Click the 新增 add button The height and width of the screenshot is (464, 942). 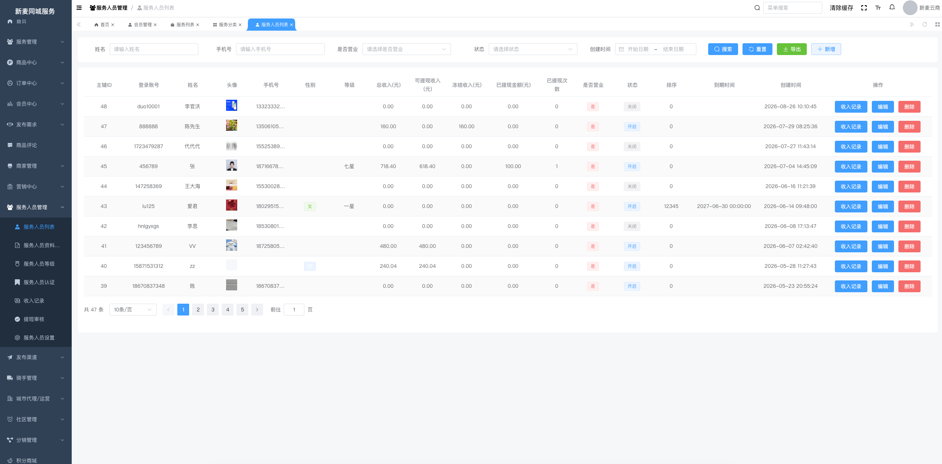pyautogui.click(x=826, y=49)
